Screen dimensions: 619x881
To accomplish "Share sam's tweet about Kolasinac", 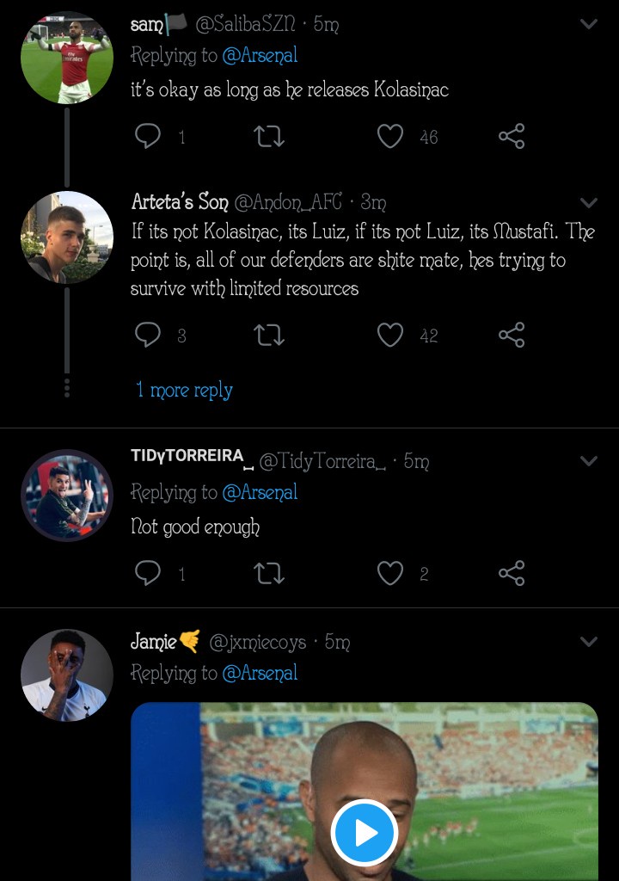I will tap(512, 136).
